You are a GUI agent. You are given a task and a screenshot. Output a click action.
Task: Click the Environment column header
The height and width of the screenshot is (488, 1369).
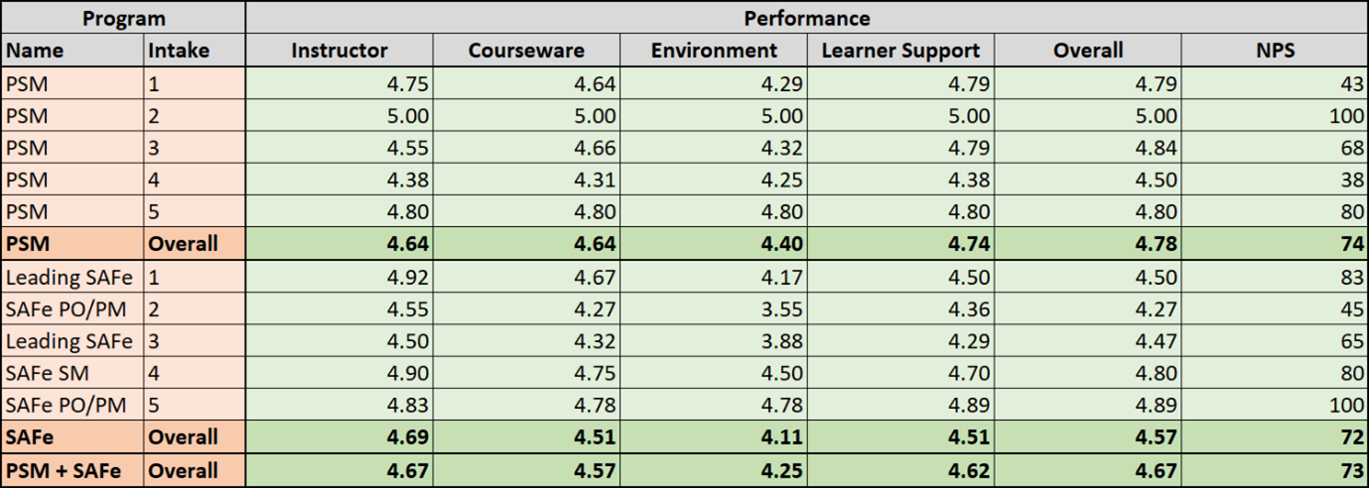click(x=713, y=51)
